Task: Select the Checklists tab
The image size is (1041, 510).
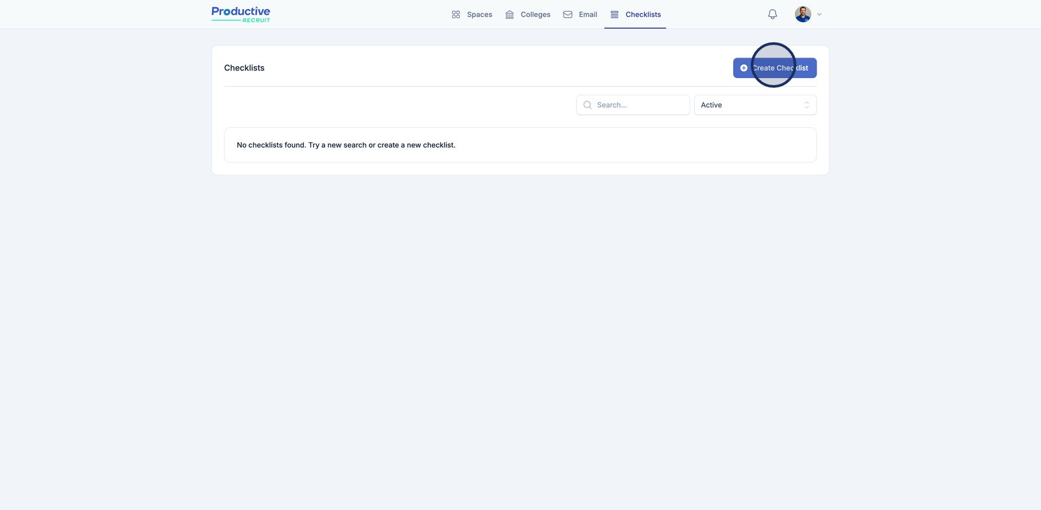Action: (x=635, y=14)
